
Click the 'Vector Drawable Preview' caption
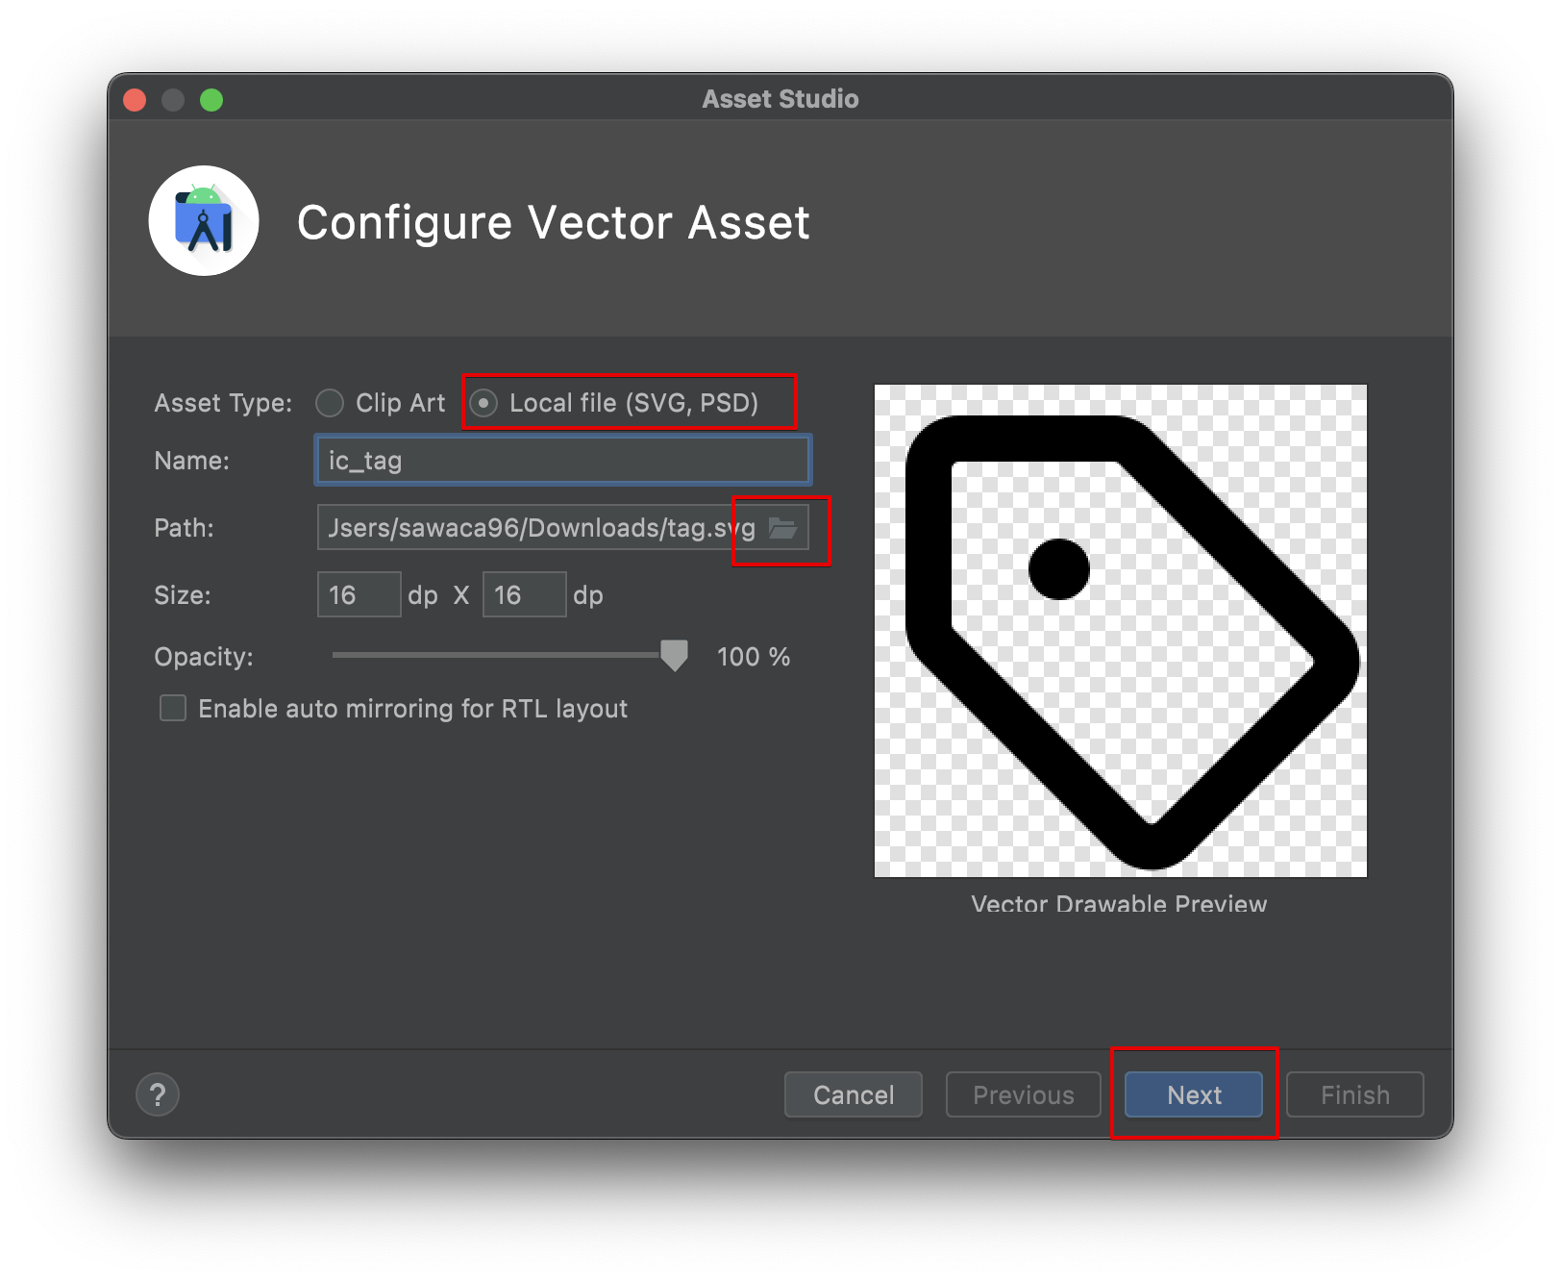tap(1119, 903)
